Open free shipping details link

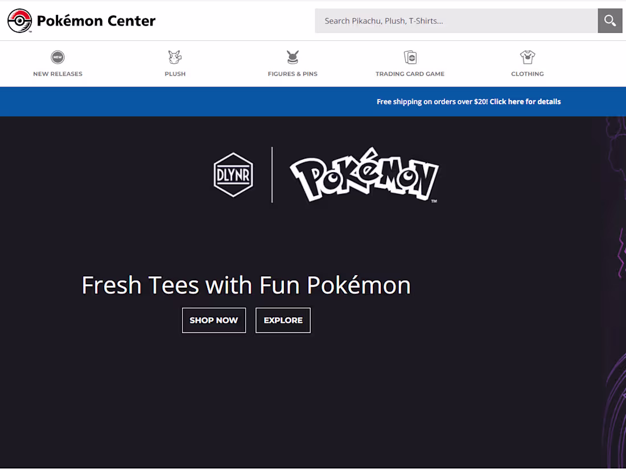[x=525, y=101]
